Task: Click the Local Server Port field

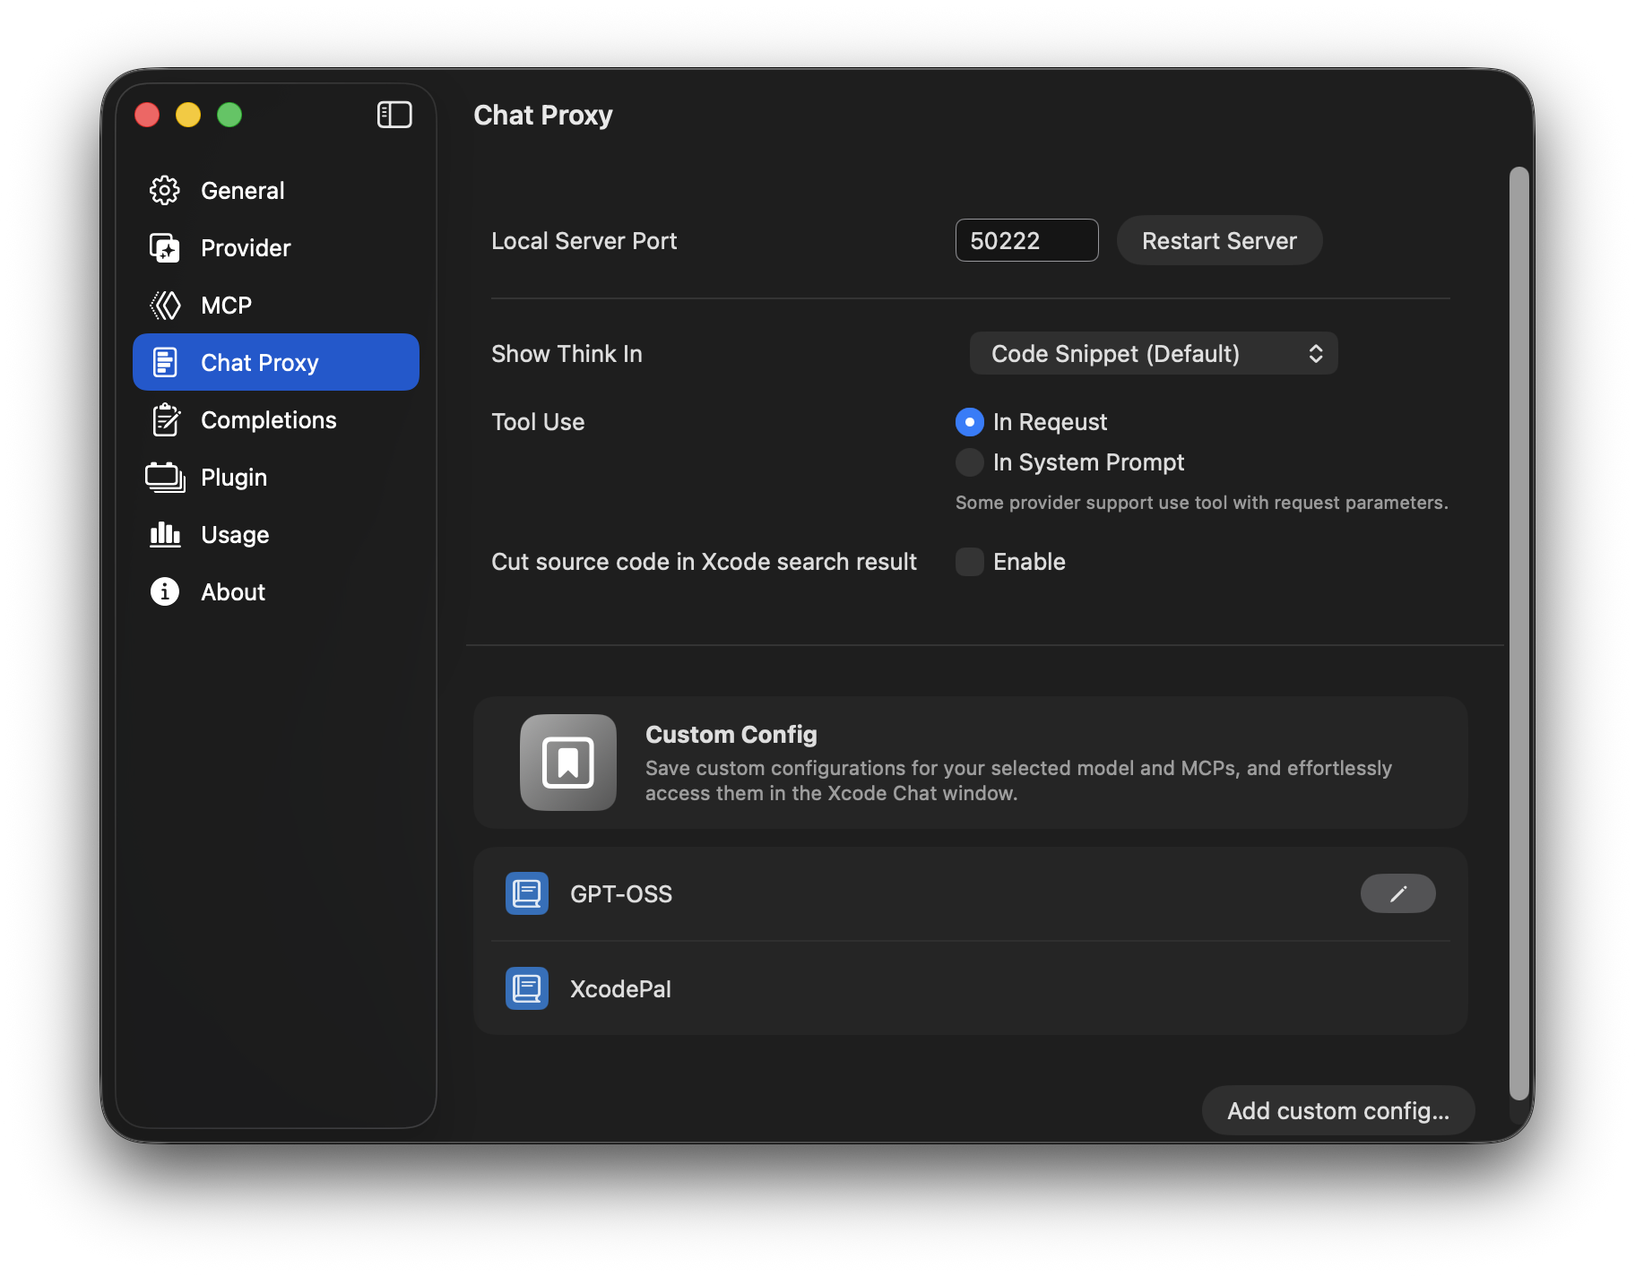Action: (1027, 240)
